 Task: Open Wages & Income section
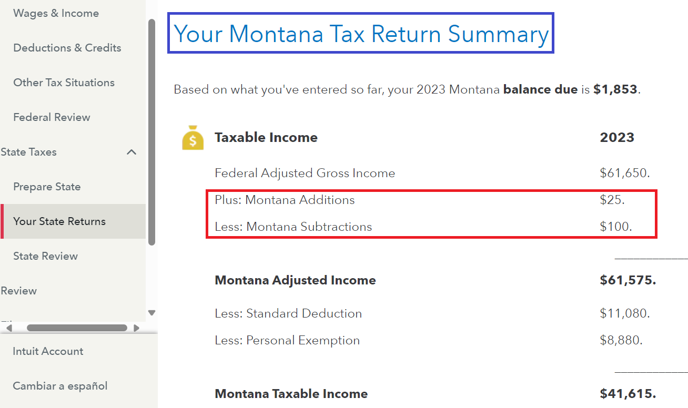(x=56, y=13)
